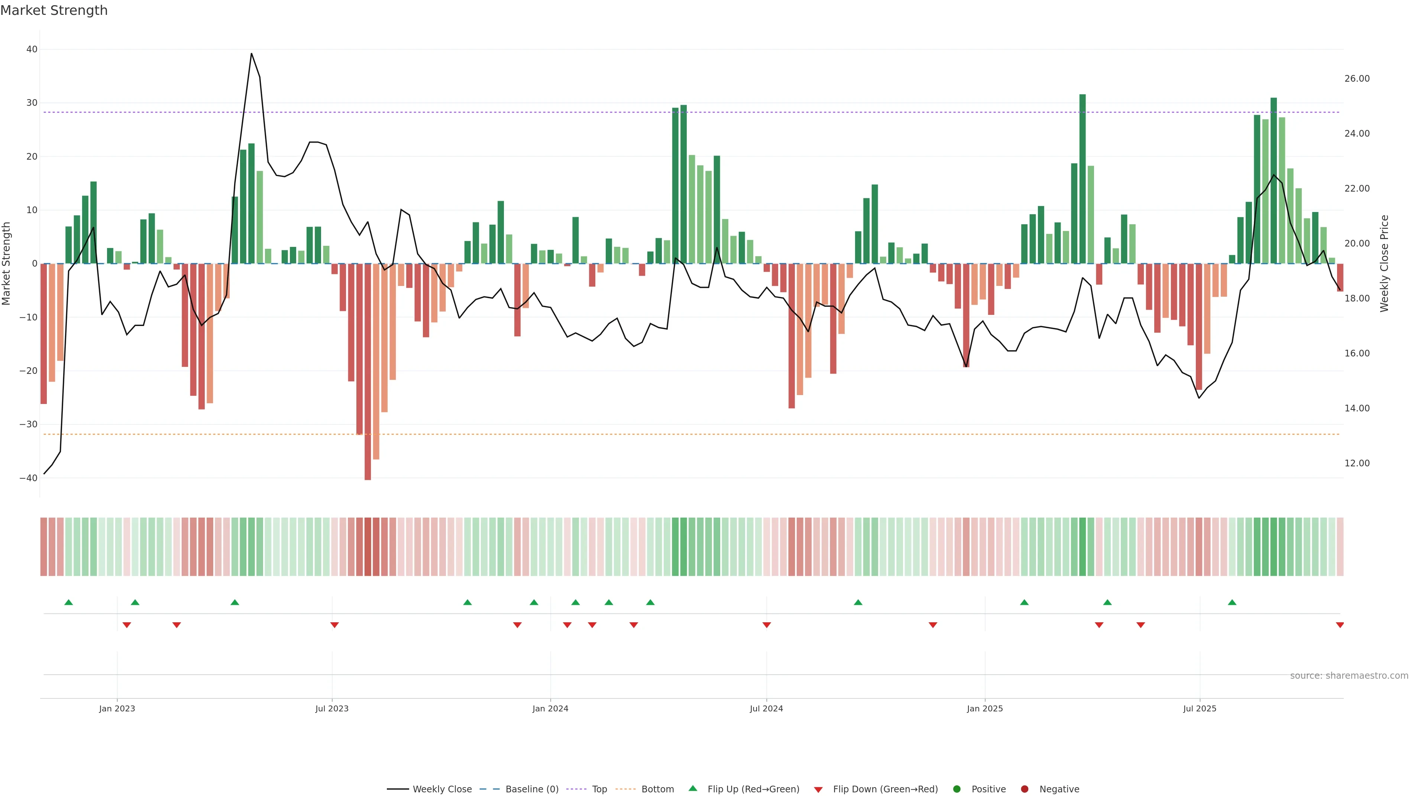Click green Positive dot in legend
This screenshot has height=802, width=1427.
click(x=957, y=789)
